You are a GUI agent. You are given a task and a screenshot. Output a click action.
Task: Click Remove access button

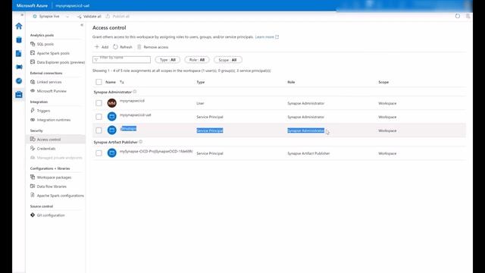coord(153,47)
